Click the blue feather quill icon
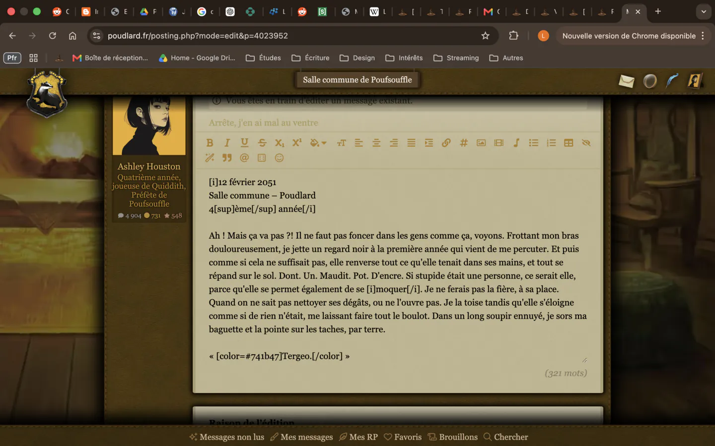This screenshot has height=446, width=715. [672, 81]
